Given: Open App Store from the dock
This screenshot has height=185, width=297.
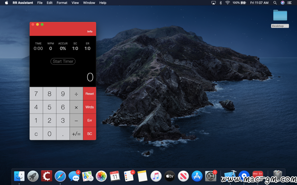Looking at the screenshot, I should click(197, 176).
